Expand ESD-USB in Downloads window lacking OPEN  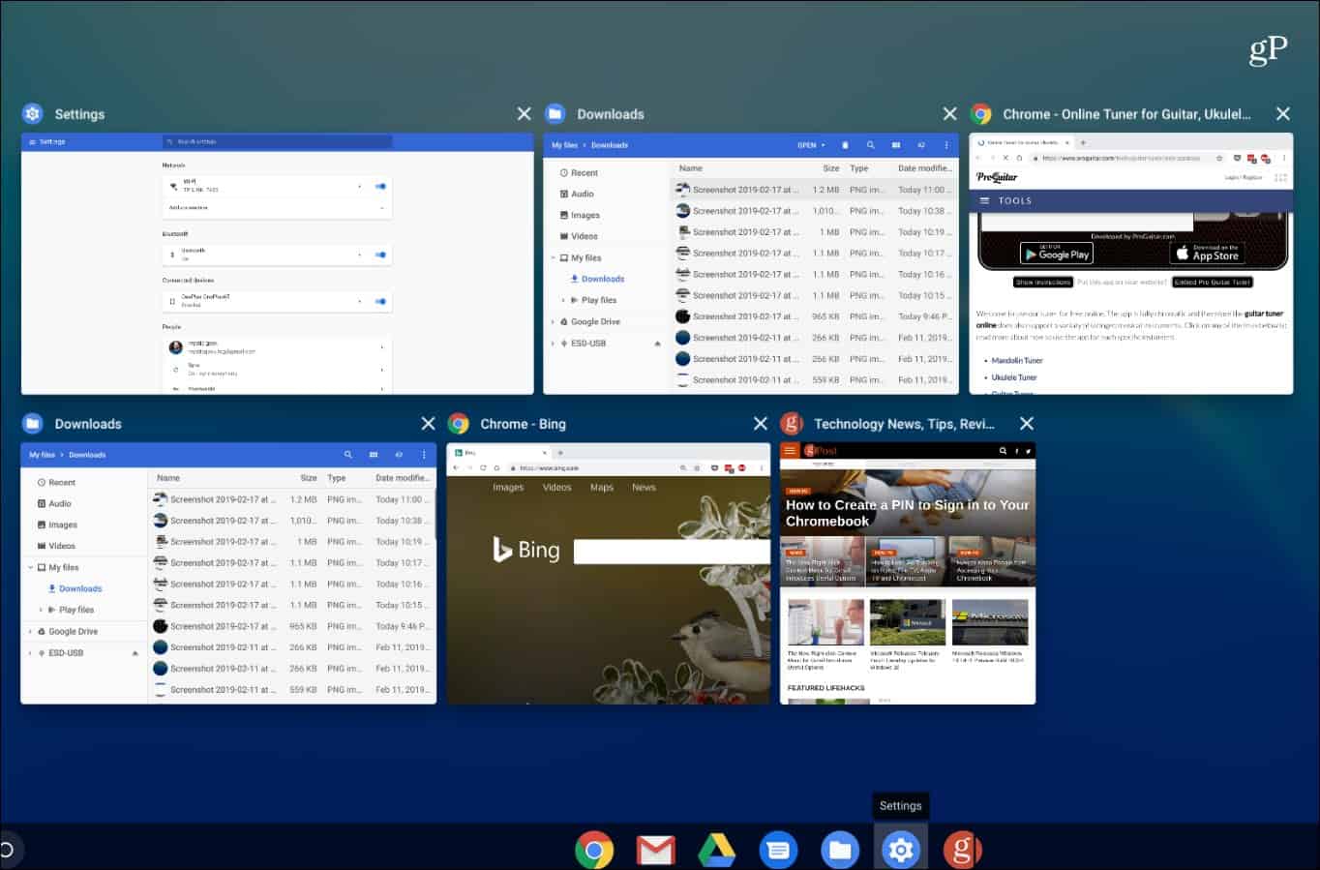(31, 653)
